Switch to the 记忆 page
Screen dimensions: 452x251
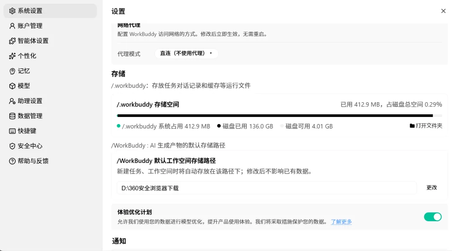pyautogui.click(x=50, y=71)
